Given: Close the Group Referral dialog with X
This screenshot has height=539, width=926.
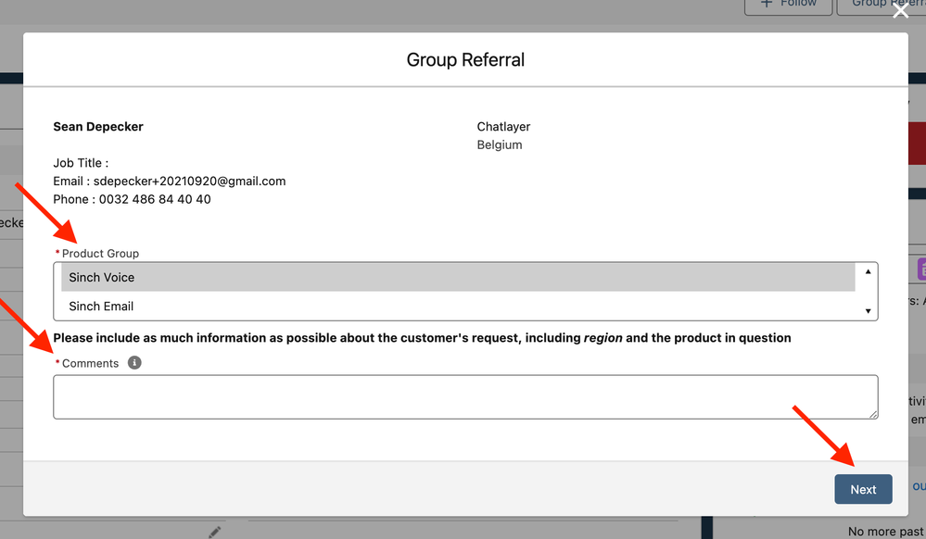Looking at the screenshot, I should pos(901,10).
